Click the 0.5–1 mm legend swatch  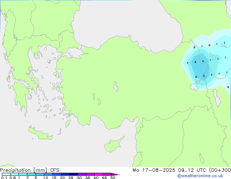15,174
